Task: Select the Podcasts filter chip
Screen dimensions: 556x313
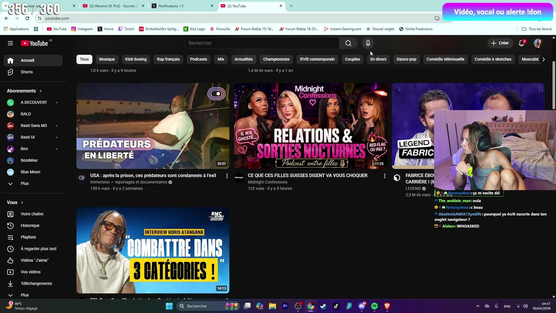Action: coord(199,59)
